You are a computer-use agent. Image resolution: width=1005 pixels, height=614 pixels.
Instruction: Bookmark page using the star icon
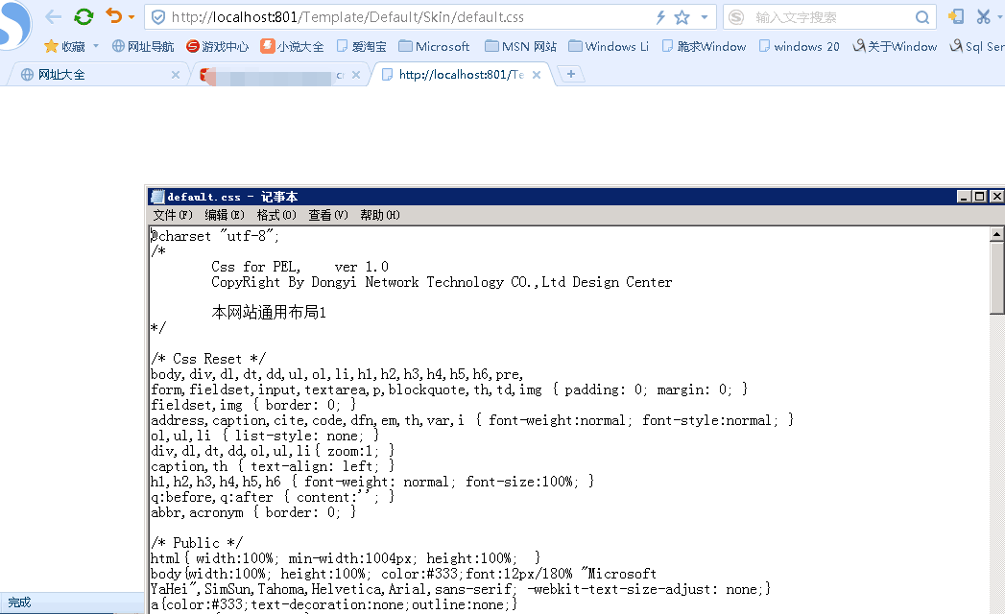682,17
